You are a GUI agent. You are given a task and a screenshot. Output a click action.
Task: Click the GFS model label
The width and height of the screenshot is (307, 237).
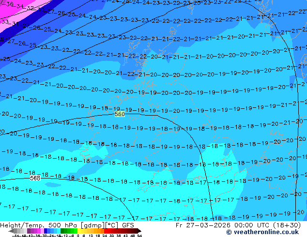(128, 225)
